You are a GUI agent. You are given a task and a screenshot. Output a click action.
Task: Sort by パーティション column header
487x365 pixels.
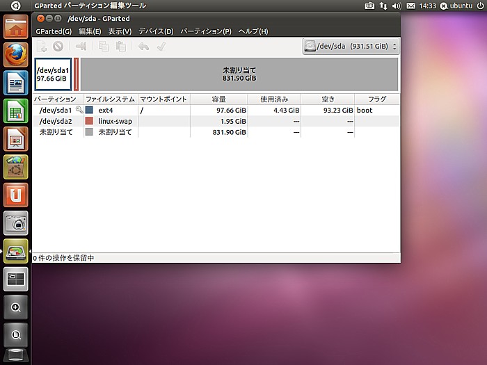58,99
